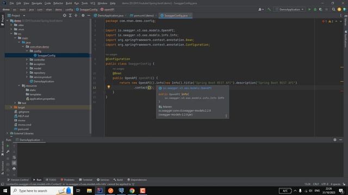Toggle the Notifications side tool window button
Viewport: 348px width, 195px height.
(x=346, y=39)
